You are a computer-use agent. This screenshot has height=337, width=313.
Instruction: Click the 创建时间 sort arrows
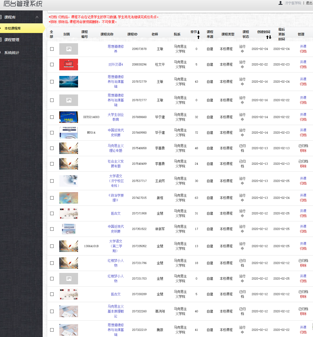click(268, 37)
